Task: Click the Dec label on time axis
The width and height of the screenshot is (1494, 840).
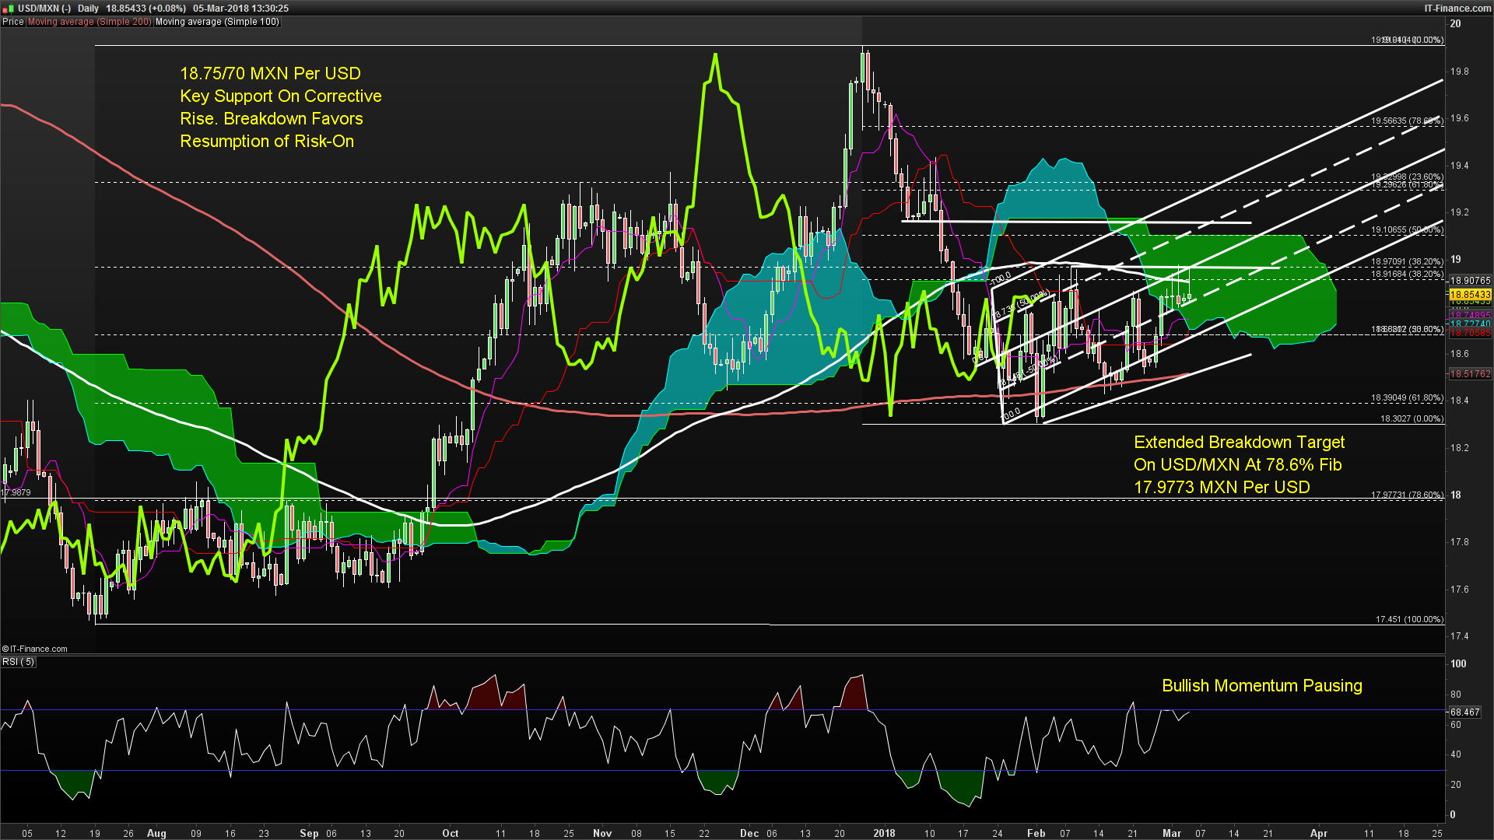Action: point(749,833)
